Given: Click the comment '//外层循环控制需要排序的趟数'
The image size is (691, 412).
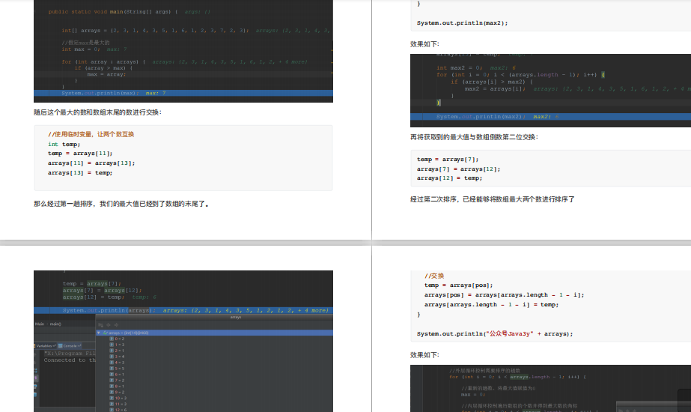Looking at the screenshot, I should (x=485, y=371).
